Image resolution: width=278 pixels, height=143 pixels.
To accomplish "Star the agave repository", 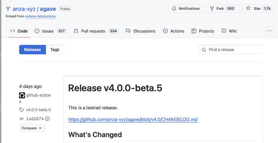I will pyautogui.click(x=259, y=9).
